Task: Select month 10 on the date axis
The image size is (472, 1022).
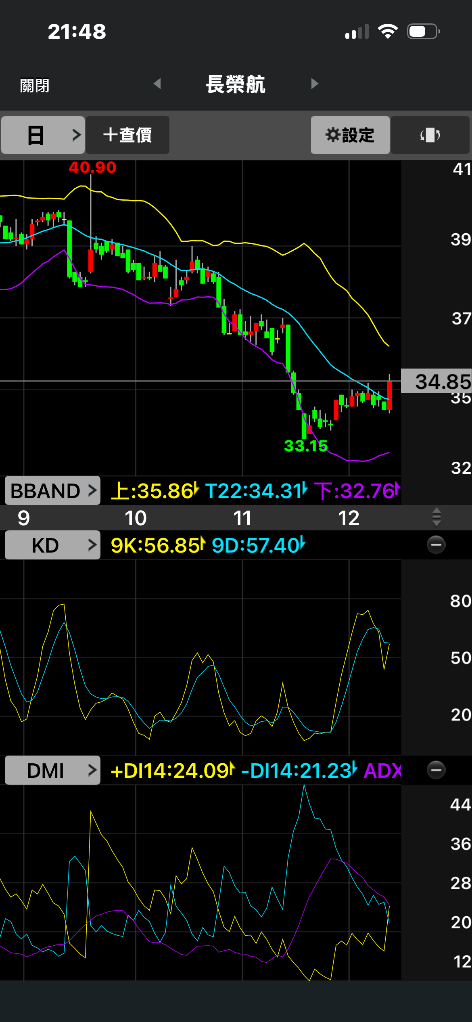Action: pos(136,518)
